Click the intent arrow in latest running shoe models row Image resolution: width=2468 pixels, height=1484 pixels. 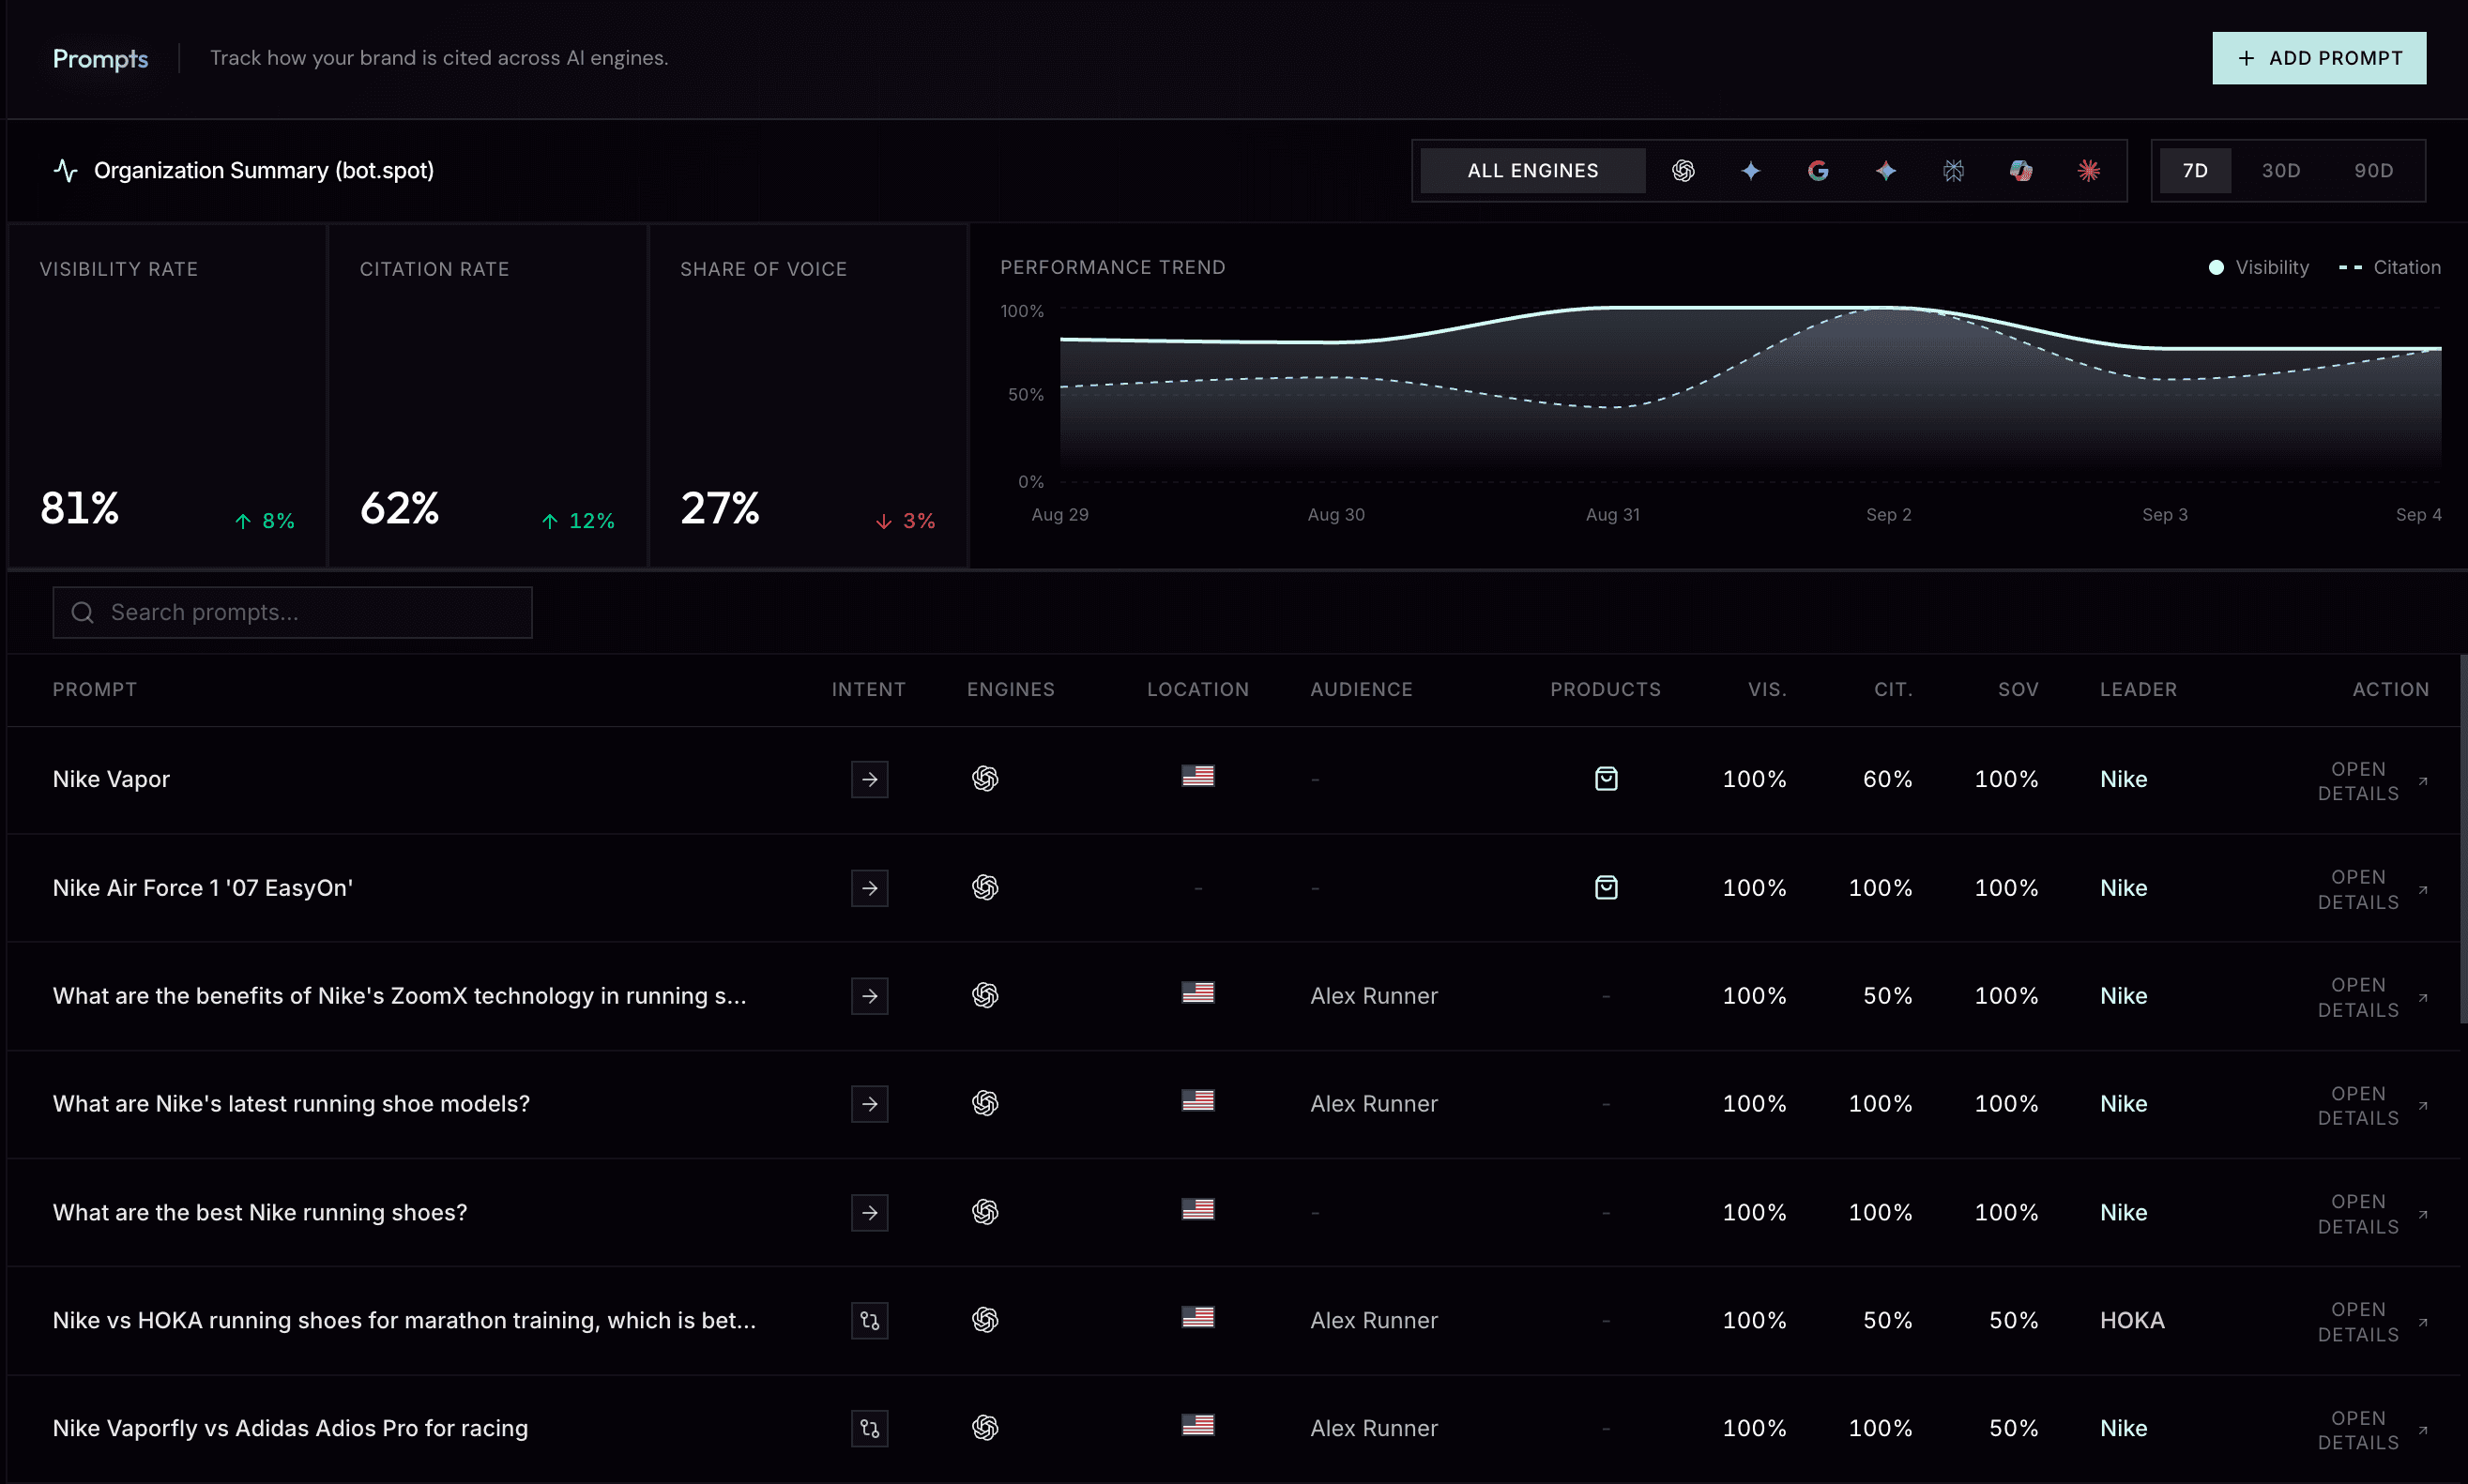[869, 1104]
